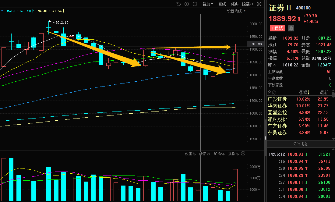The width and height of the screenshot is (335, 202).
Task: Open the 画线 drawing tools
Action: 222,4
